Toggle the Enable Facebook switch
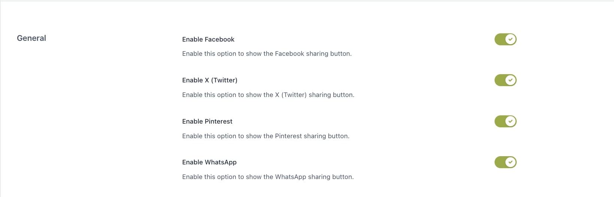614x197 pixels. coord(505,39)
